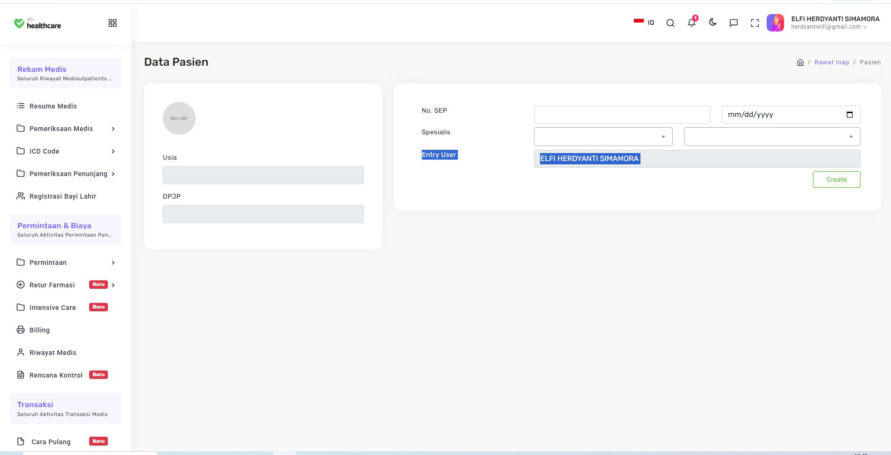
Task: Open the notifications bell
Action: (x=692, y=22)
